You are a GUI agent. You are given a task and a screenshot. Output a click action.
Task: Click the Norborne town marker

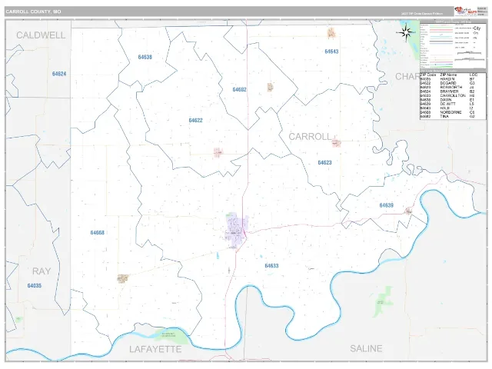[x=123, y=278]
